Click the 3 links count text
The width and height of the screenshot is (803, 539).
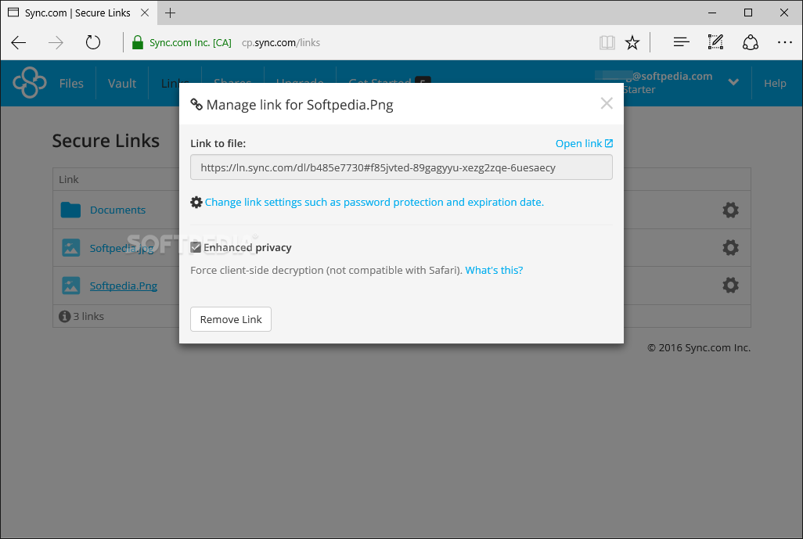[x=88, y=316]
